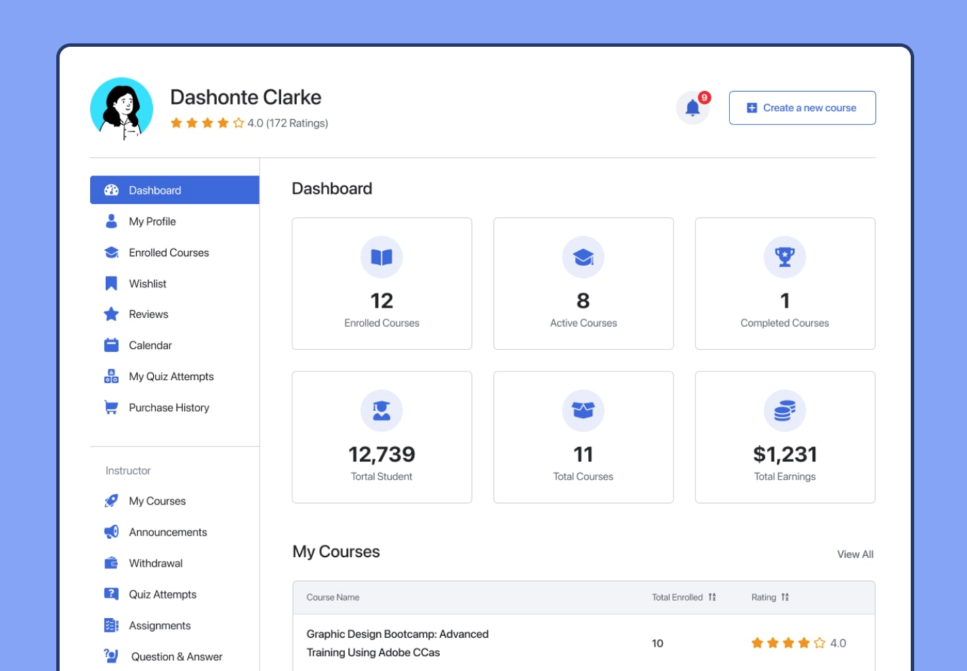Screen dimensions: 967x671
Task: Click the Completed Courses trophy icon
Action: [785, 258]
